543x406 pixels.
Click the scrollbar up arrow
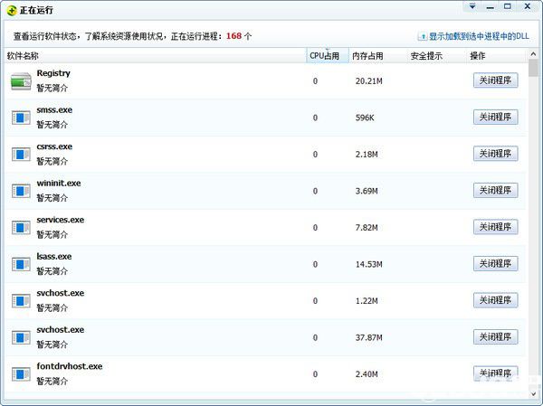[533, 54]
